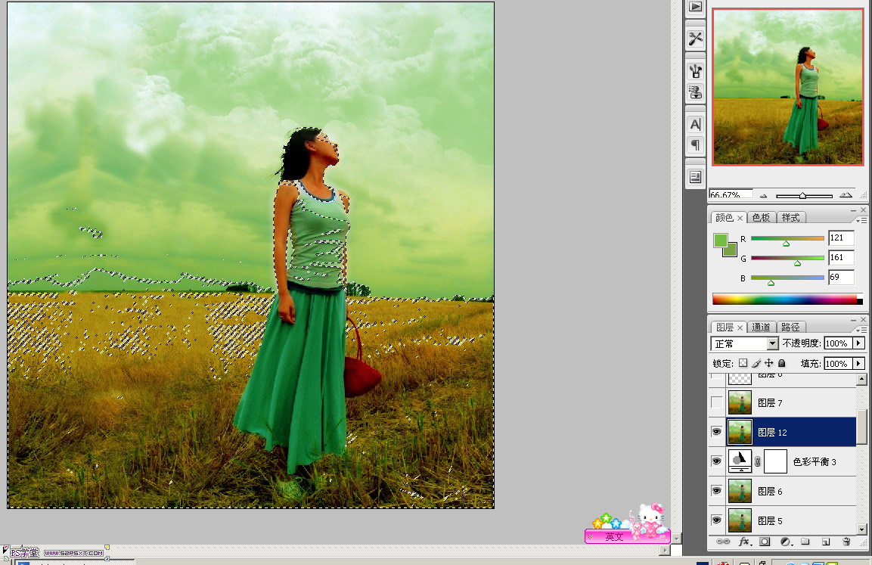Click the 英文 input method button
Image resolution: width=872 pixels, height=565 pixels.
click(x=614, y=537)
